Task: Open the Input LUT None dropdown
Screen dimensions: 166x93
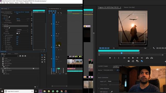Action: point(113,81)
